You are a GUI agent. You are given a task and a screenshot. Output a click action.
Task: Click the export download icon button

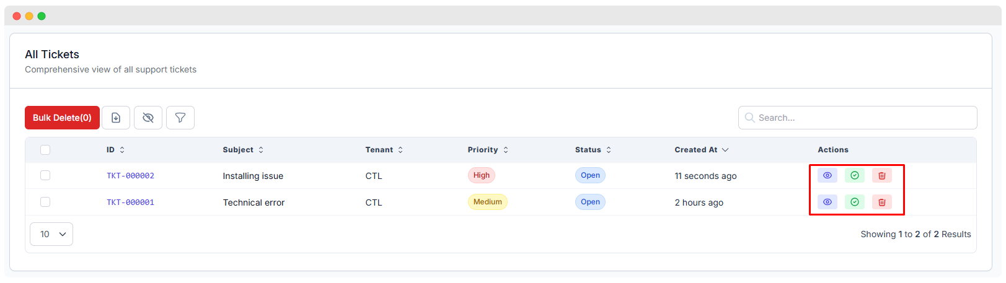tap(116, 118)
